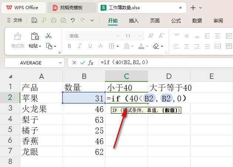
Task: Switch to the 开始 ribbon tab
Action: point(113,21)
